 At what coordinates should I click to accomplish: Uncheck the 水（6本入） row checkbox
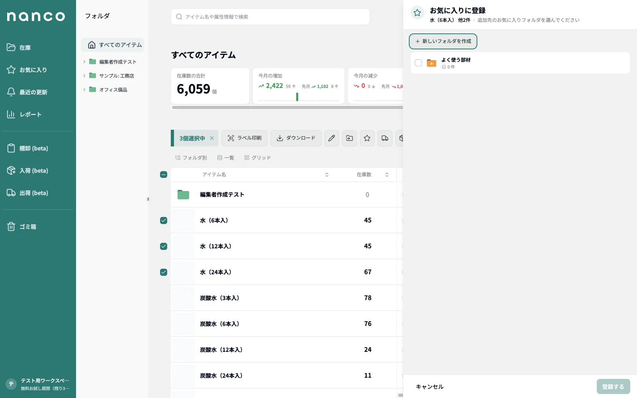coord(164,220)
